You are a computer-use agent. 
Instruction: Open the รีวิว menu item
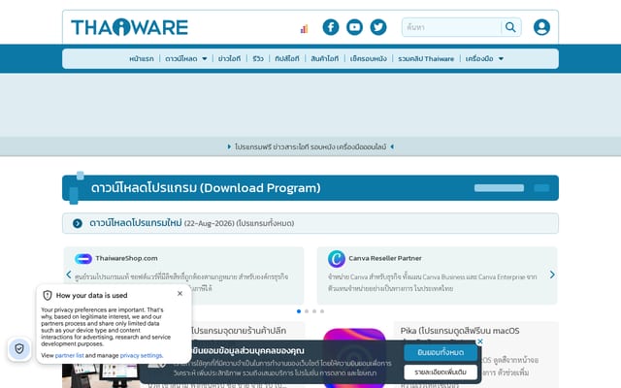(x=258, y=58)
